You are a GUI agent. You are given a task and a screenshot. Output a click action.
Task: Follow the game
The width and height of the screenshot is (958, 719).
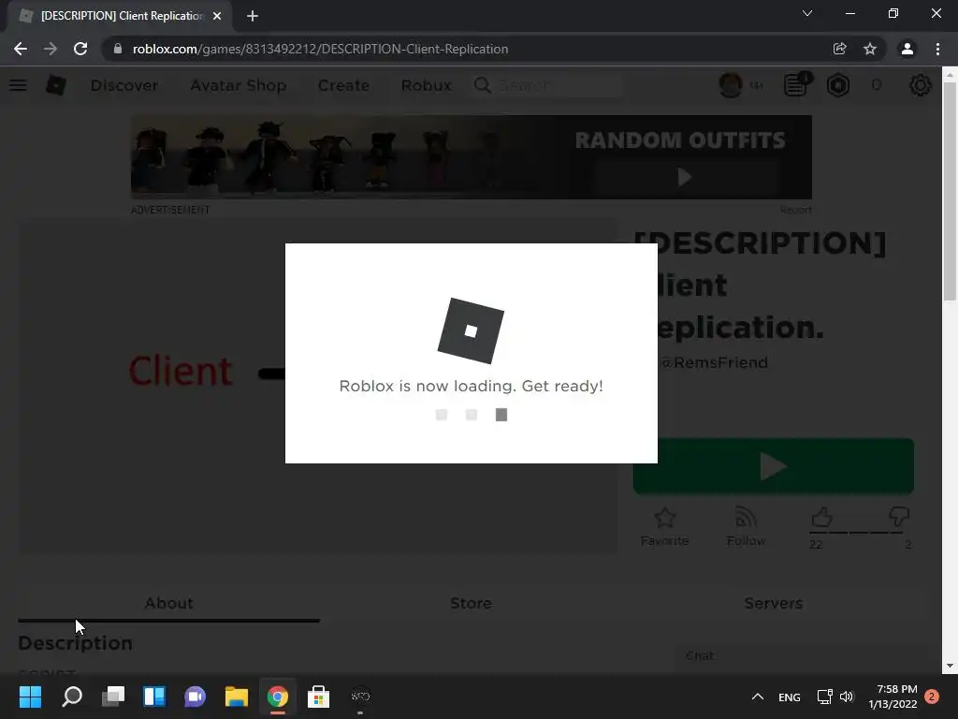(746, 526)
